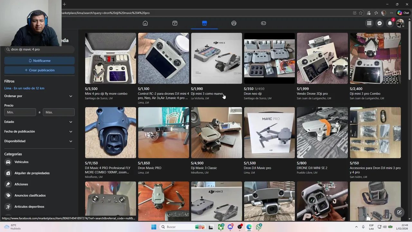Click the Aficiones brush icon
Viewport: 412px width, 232px height.
click(8, 184)
